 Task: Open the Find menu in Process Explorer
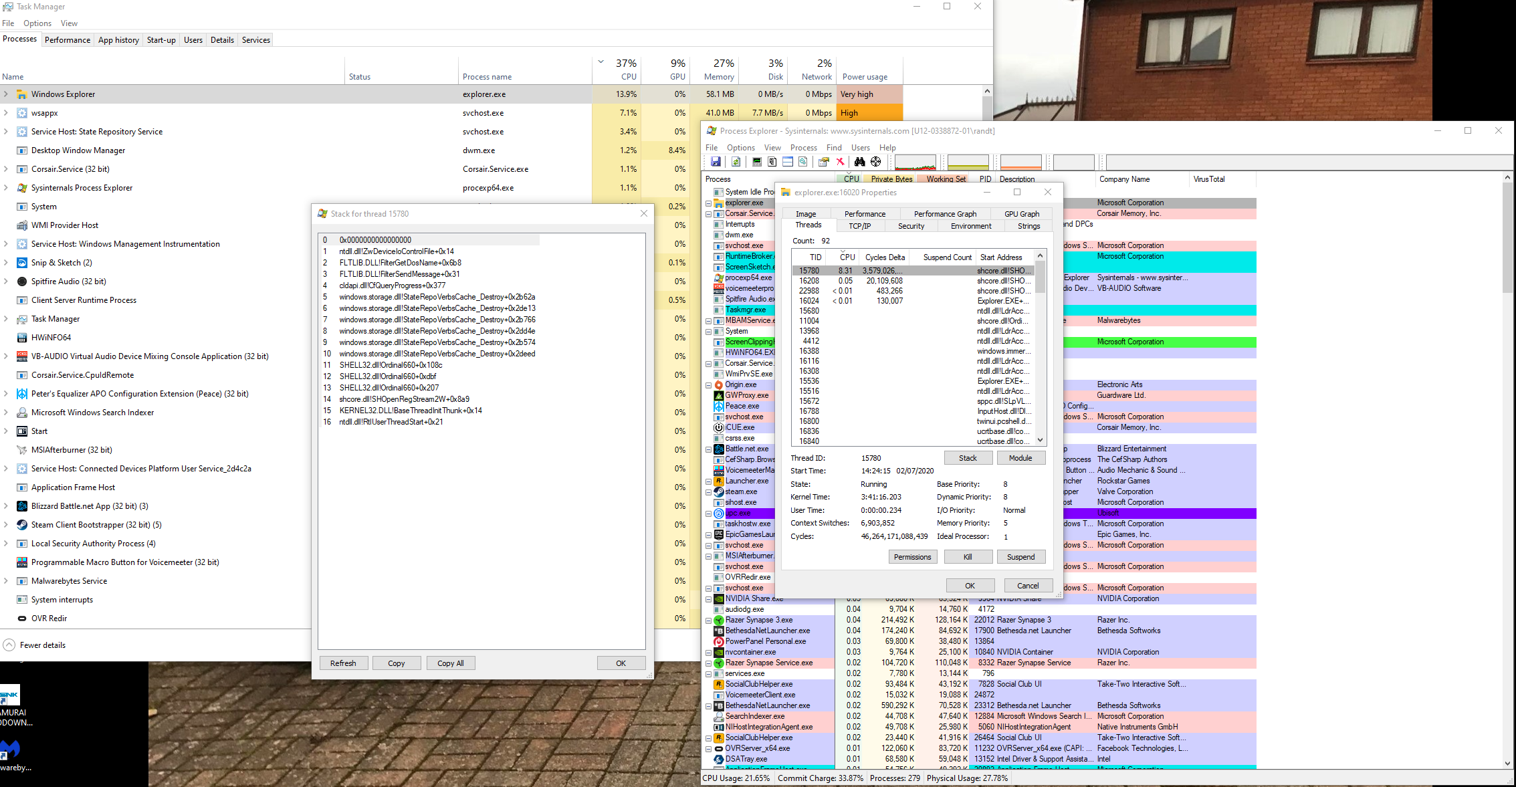pyautogui.click(x=834, y=148)
